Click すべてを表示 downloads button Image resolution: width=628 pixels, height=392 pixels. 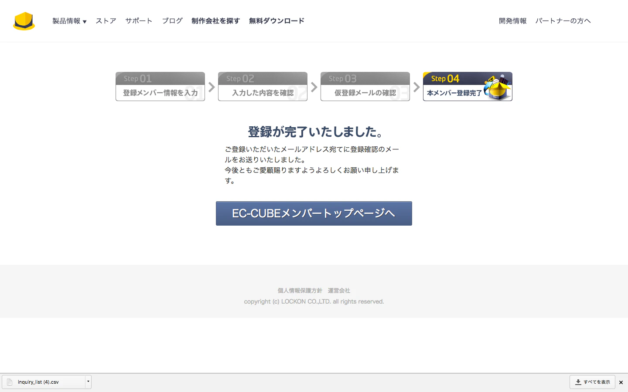tap(592, 382)
